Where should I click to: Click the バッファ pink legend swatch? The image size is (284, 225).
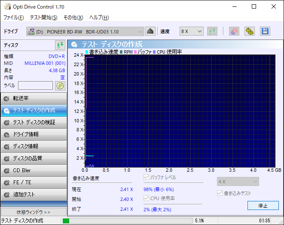(x=135, y=52)
